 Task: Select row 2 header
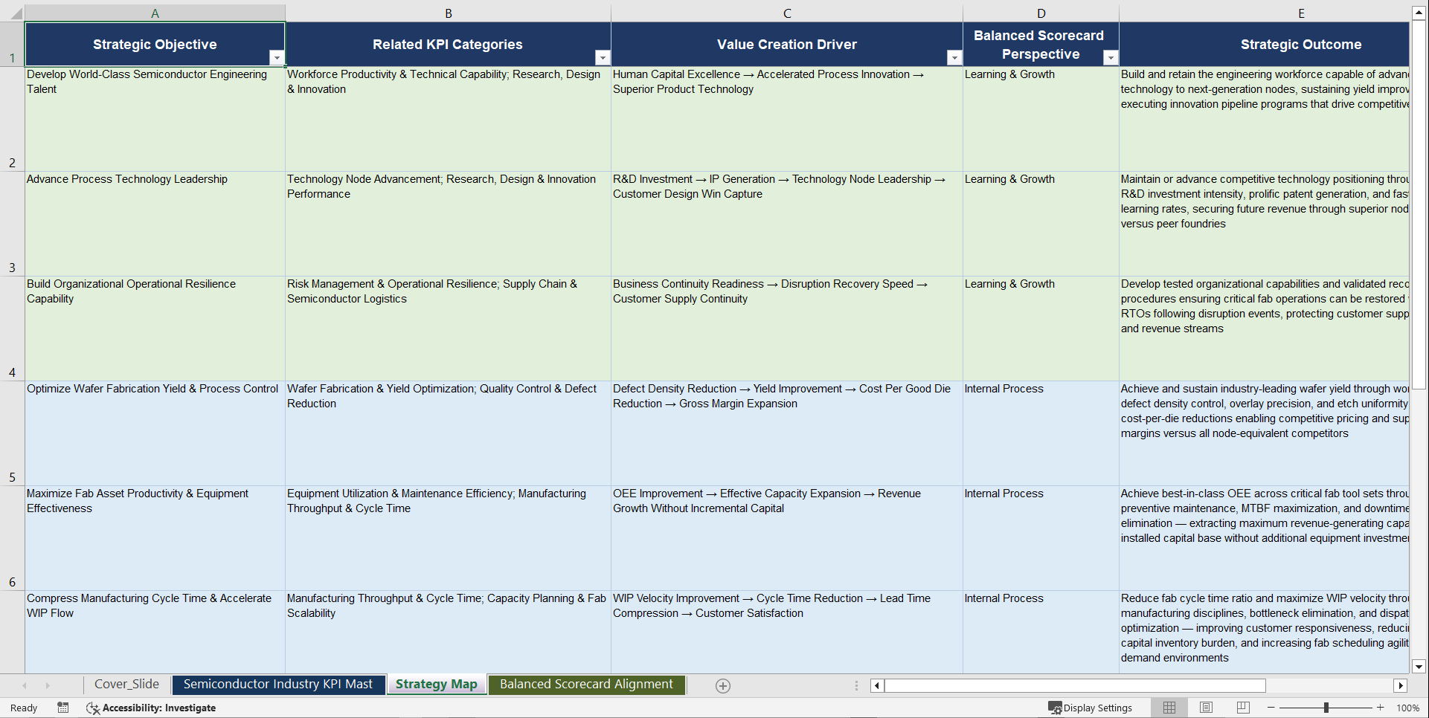pos(12,119)
